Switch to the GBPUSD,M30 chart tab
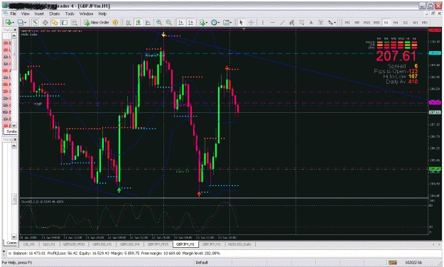The height and width of the screenshot is (267, 444). [x=74, y=244]
